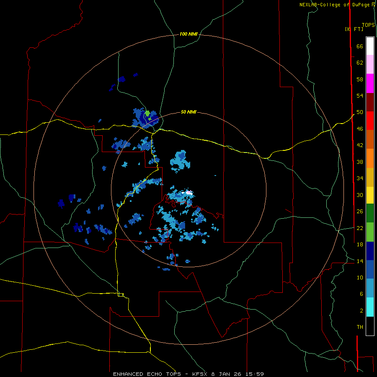Screen dimensions: 377x377
Task: Click the legend value 14
Action: [x=360, y=261]
